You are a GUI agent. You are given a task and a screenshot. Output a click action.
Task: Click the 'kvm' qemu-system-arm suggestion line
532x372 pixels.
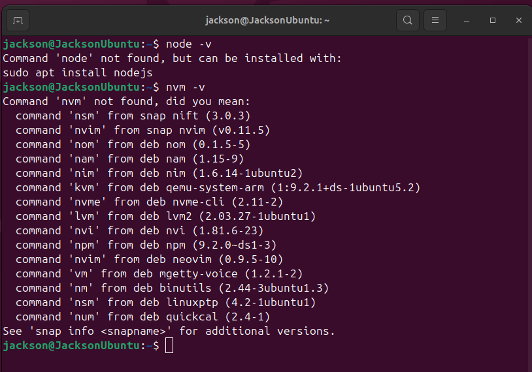coord(217,187)
